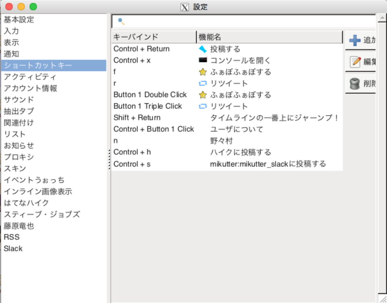Select the Control + h keybind row
The height and width of the screenshot is (303, 387).
(x=227, y=152)
